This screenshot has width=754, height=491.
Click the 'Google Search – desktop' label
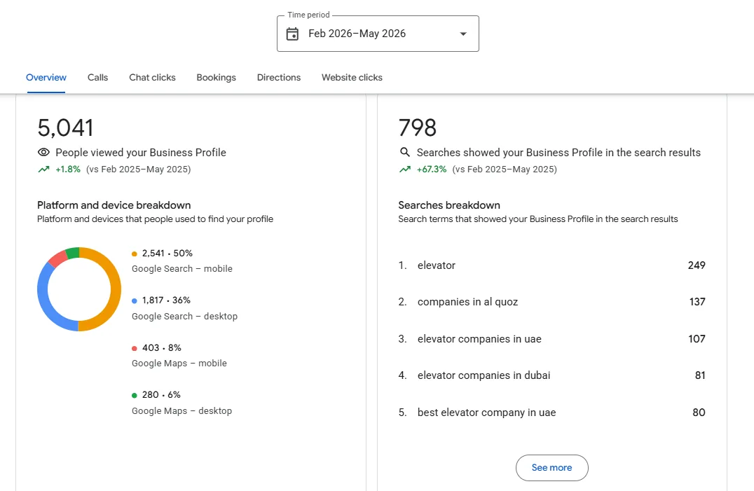[185, 316]
